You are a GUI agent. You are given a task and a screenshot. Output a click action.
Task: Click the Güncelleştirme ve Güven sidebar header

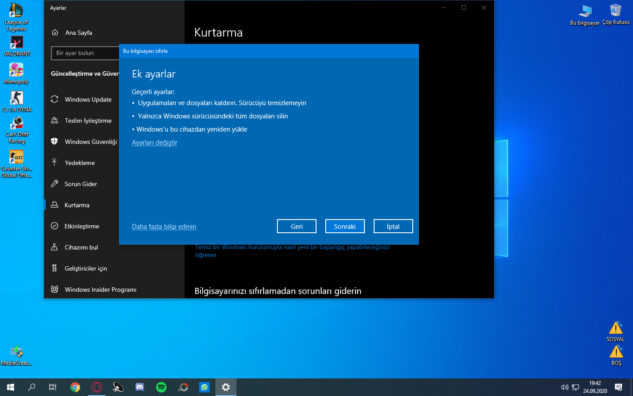click(x=85, y=73)
